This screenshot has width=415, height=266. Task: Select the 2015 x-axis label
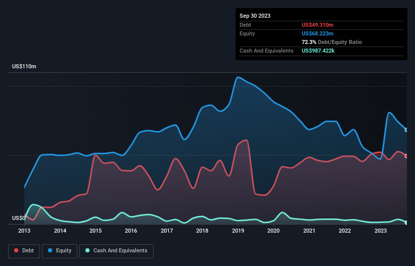[x=96, y=231]
